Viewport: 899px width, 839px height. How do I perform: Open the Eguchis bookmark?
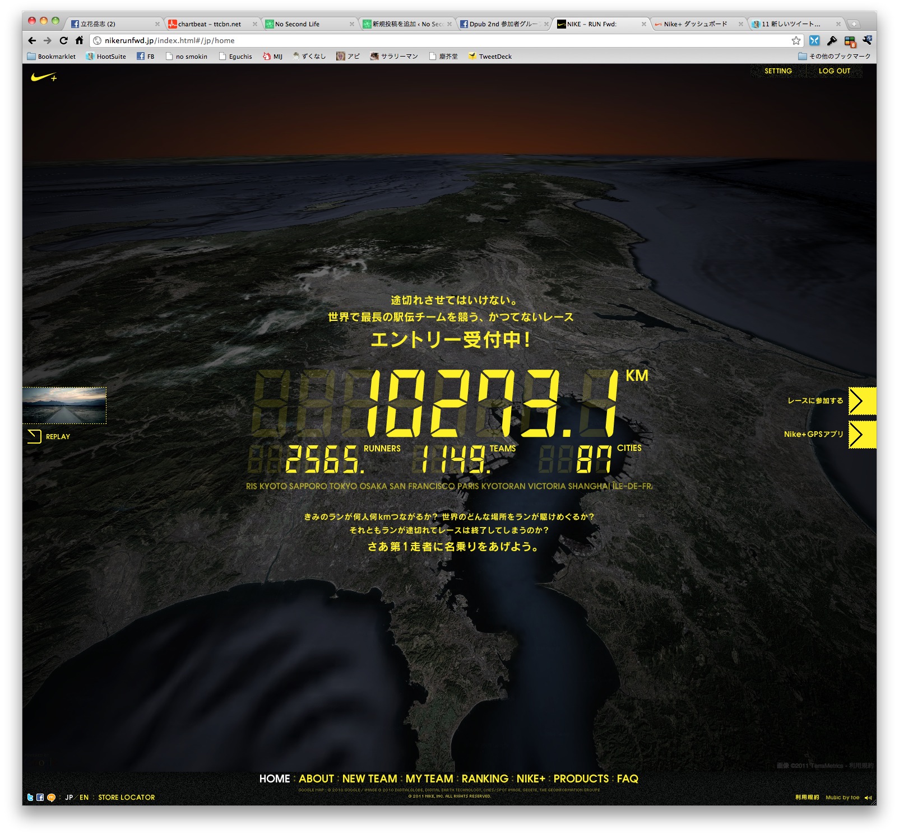coord(235,57)
